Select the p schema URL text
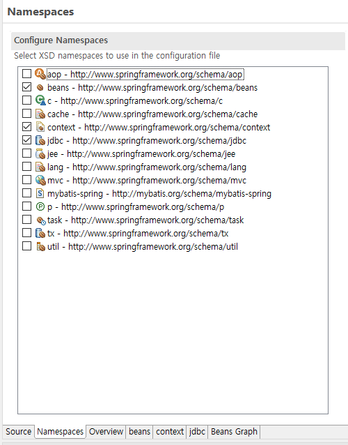Image resolution: width=348 pixels, height=445 pixels. (143, 207)
